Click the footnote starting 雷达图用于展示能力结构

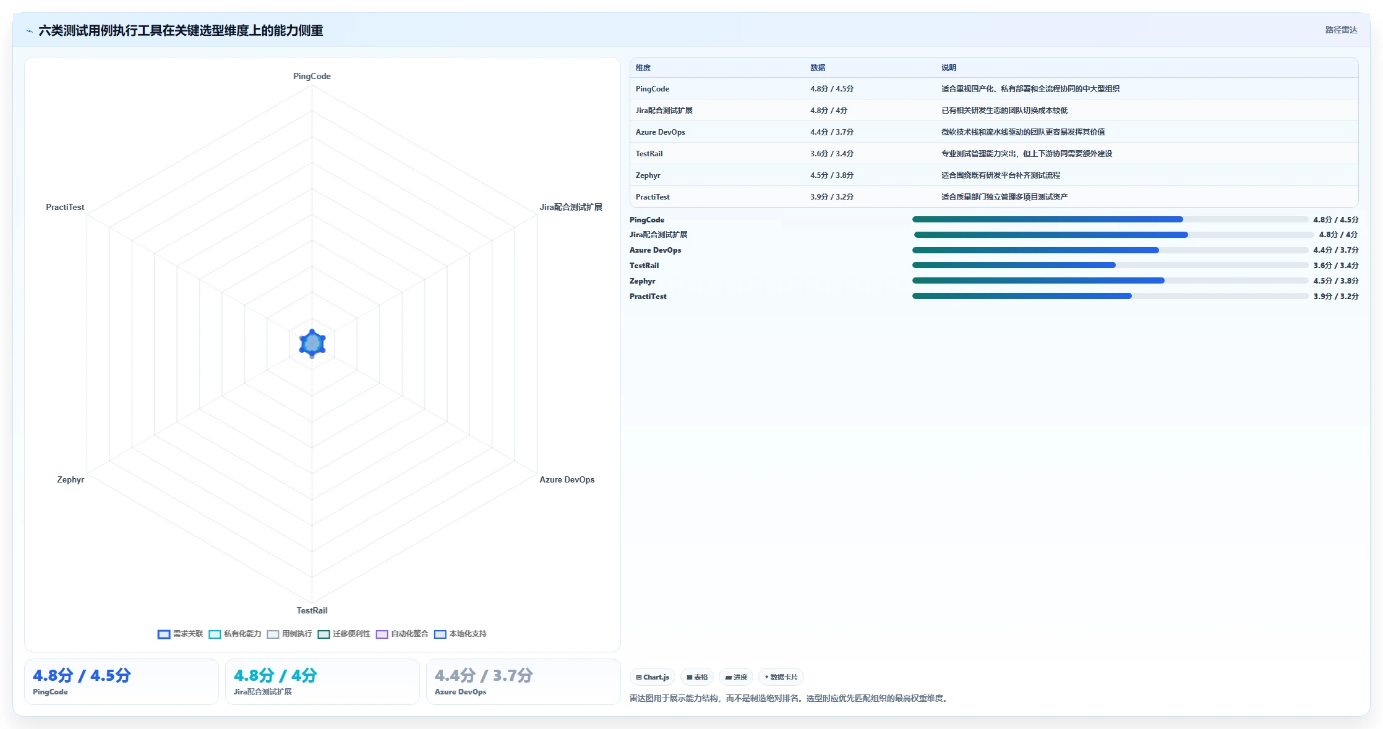click(x=790, y=698)
